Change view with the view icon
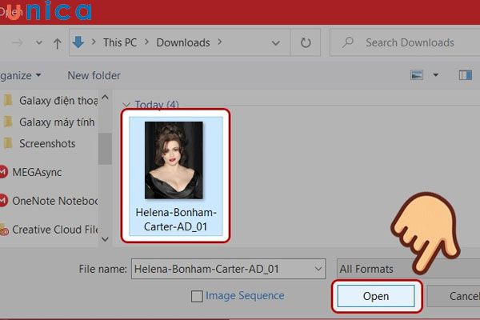 pos(417,75)
